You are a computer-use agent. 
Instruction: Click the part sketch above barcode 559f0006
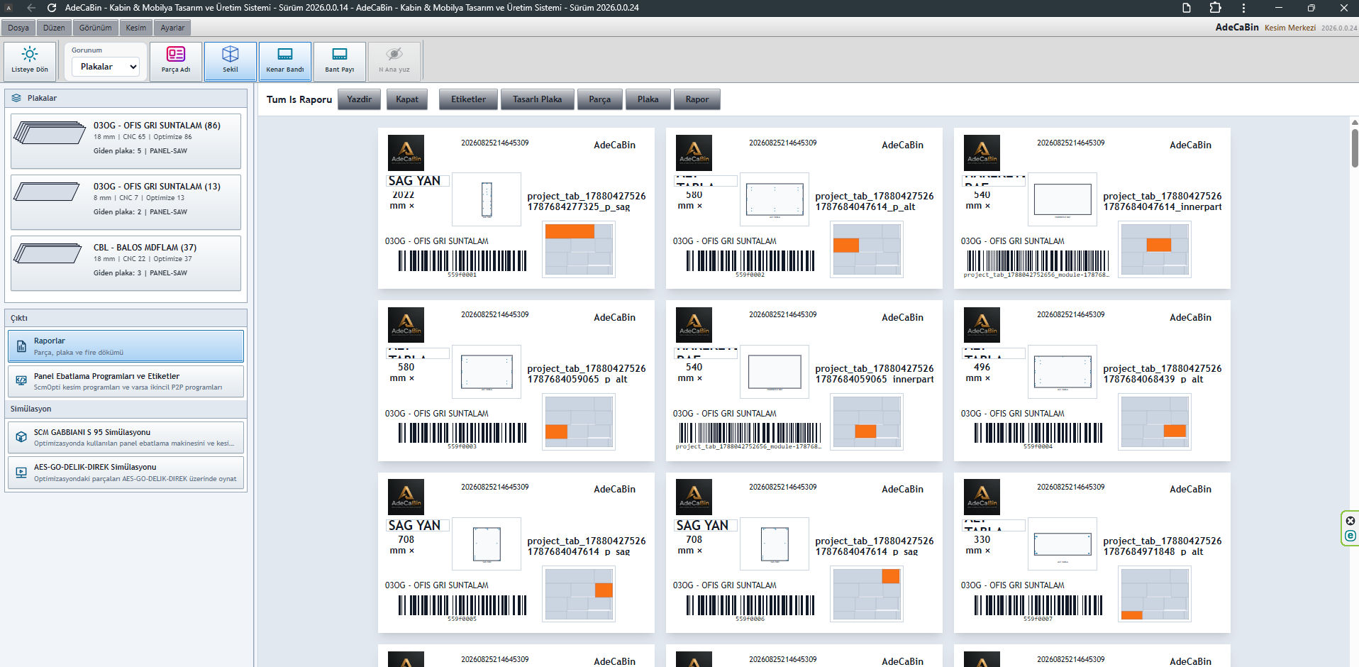775,544
